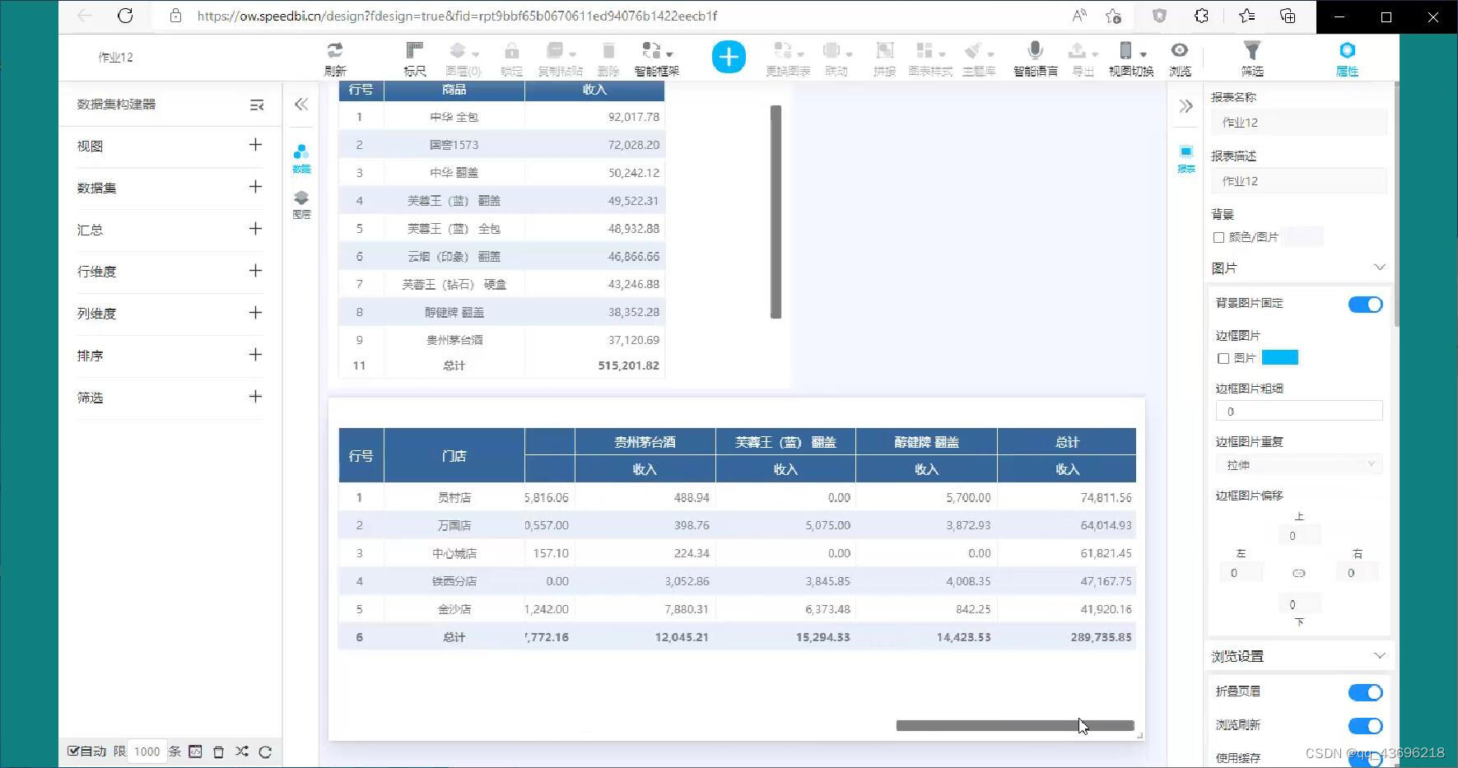Click the reload icon in bottom bar
This screenshot has width=1458, height=768.
(265, 752)
